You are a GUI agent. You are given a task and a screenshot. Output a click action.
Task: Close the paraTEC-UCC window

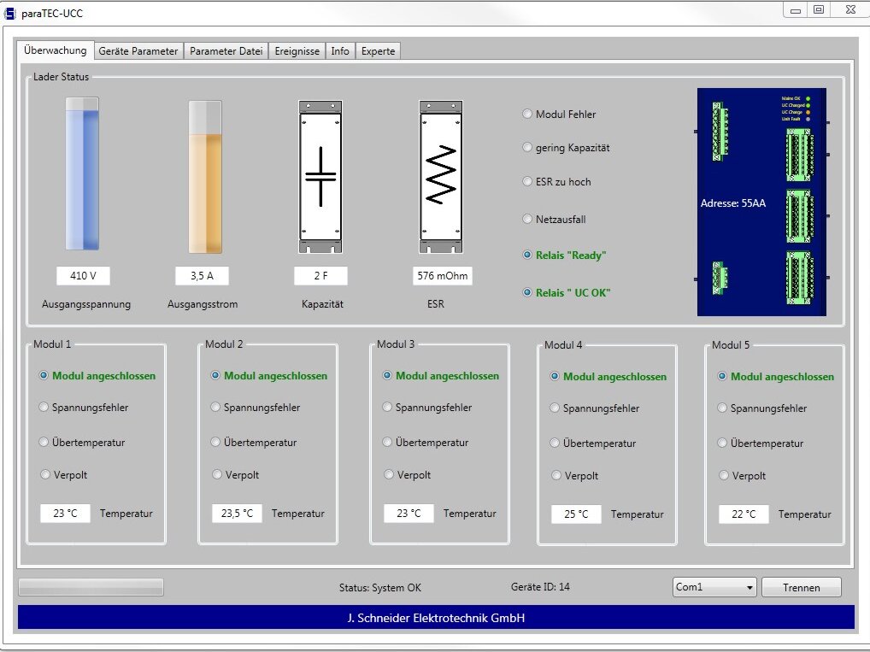(850, 9)
